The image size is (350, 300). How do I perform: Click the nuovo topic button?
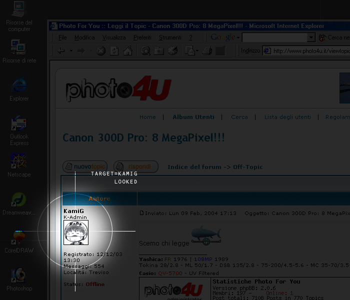84,166
